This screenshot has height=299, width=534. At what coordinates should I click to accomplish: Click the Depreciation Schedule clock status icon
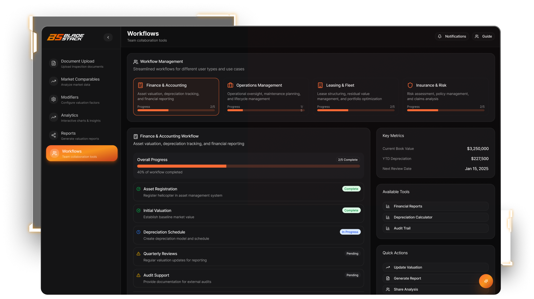(x=138, y=232)
